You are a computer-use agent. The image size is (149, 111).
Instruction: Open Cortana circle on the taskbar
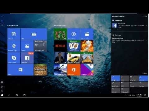click(x=17, y=95)
